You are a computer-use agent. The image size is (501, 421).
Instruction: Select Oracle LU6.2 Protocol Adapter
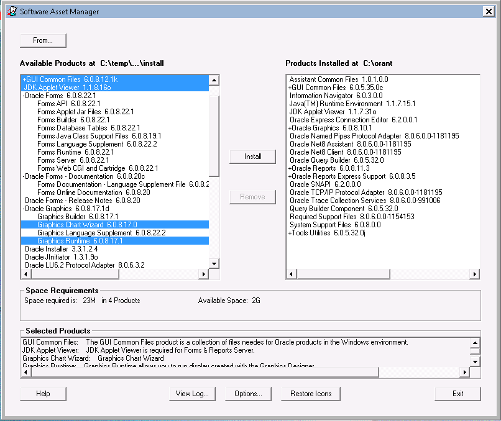coord(85,265)
